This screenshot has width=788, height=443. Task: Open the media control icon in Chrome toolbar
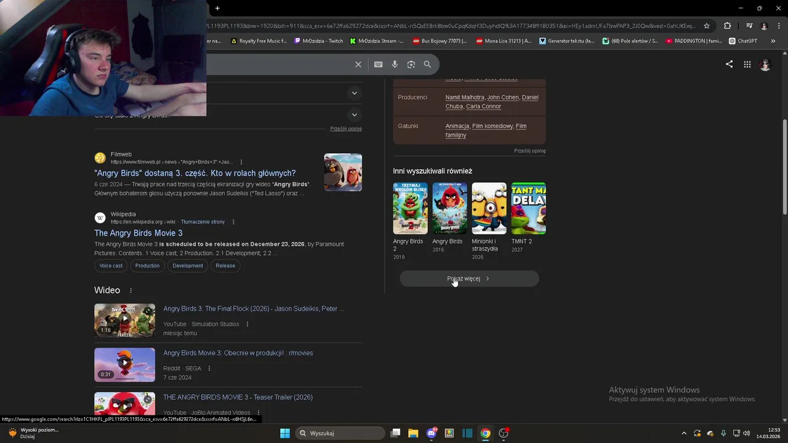[749, 26]
